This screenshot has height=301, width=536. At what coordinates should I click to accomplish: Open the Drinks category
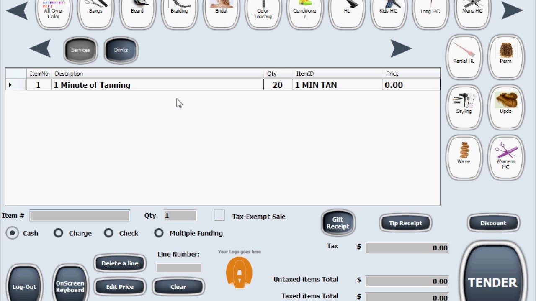[x=121, y=50]
